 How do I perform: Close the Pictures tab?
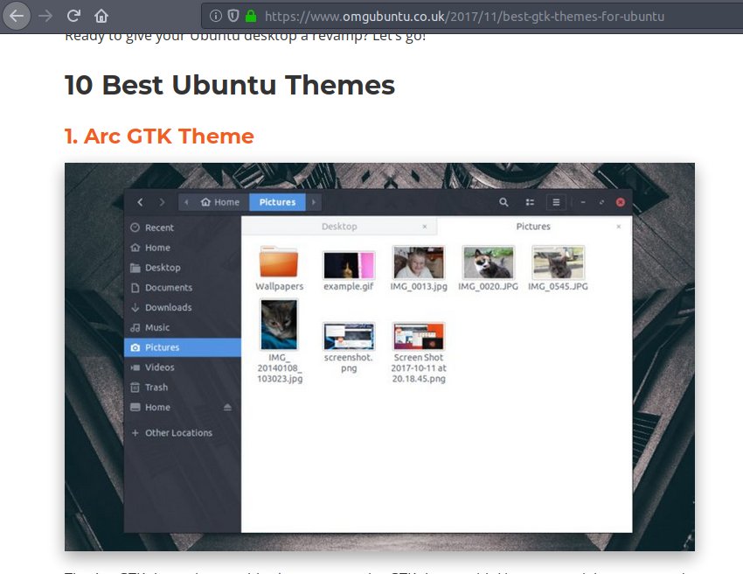pyautogui.click(x=618, y=227)
